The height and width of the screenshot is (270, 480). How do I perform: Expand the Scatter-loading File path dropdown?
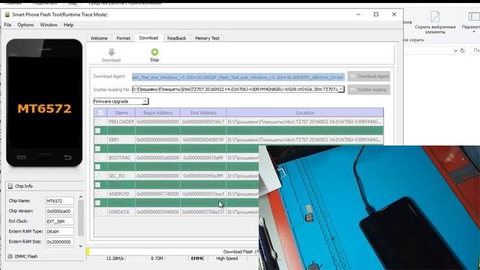tap(341, 89)
